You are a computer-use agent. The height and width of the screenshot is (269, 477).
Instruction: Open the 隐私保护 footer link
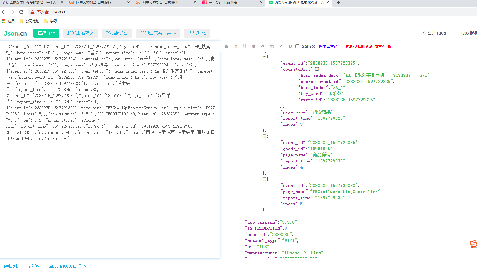click(12, 266)
